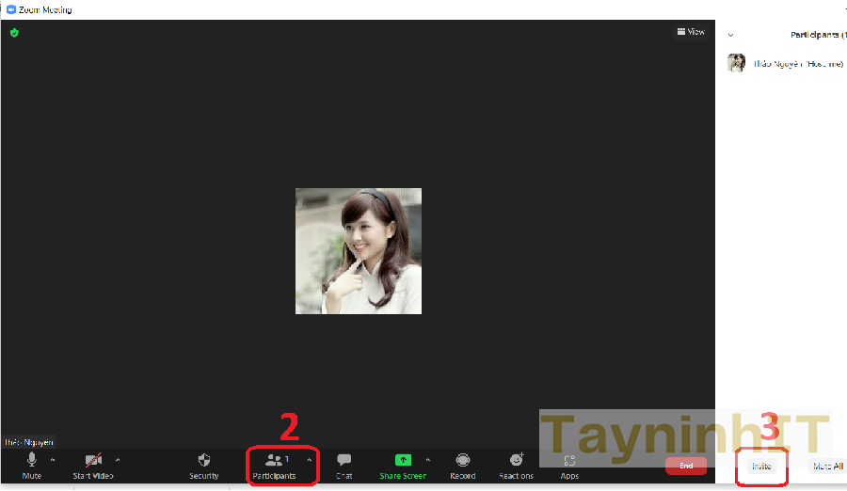
Task: Open the View layout menu
Action: click(691, 32)
